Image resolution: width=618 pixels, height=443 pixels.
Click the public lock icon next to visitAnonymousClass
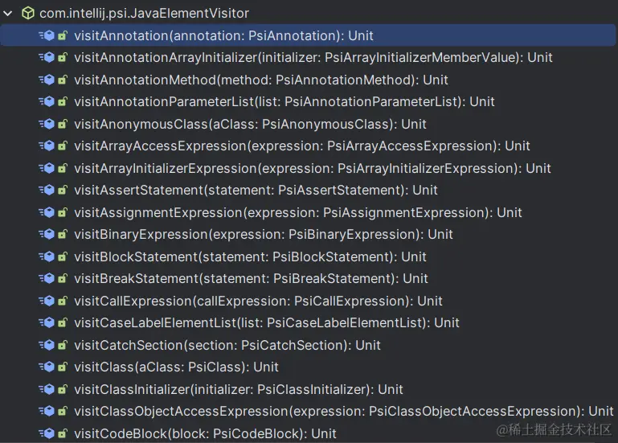63,125
